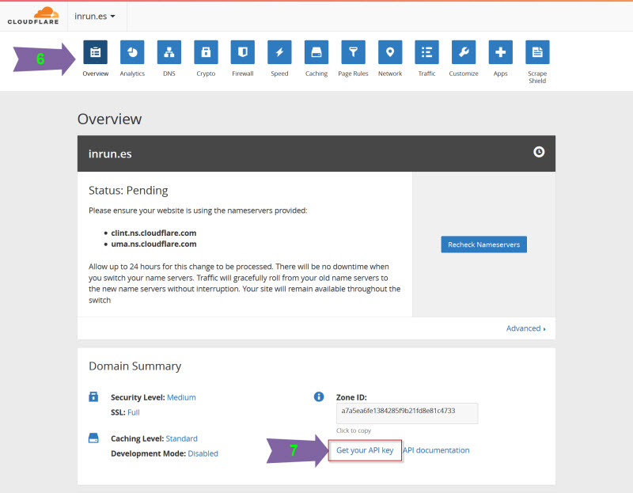Open the Speed lightning icon

pos(279,52)
